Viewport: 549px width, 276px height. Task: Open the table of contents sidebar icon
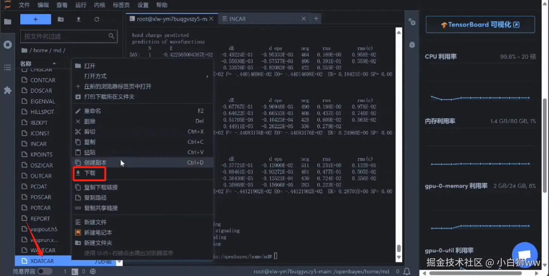[8, 67]
